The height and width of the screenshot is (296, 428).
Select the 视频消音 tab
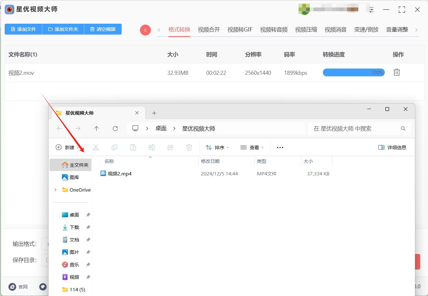336,30
